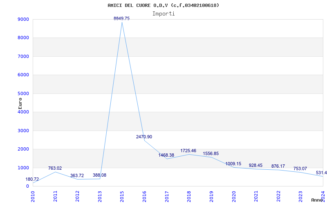Viewport: 327px width, 204px height.
Task: Click the 2012 x-axis year label
Action: (78, 196)
